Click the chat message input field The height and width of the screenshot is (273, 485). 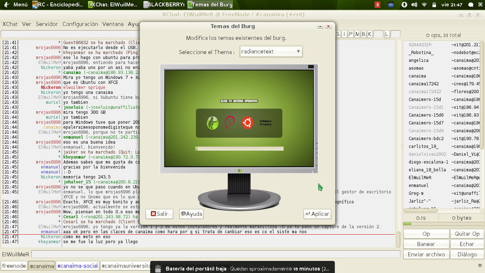click(216, 255)
